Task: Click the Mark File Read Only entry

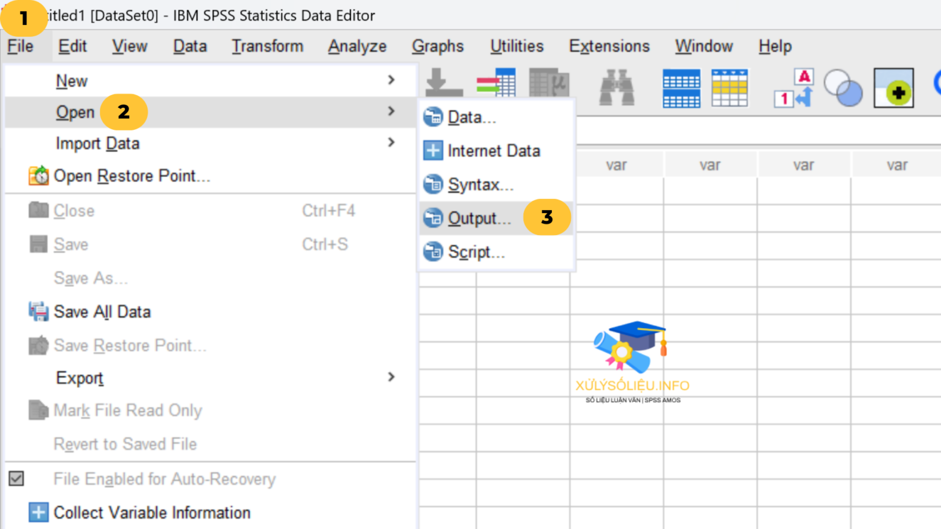Action: [210, 410]
